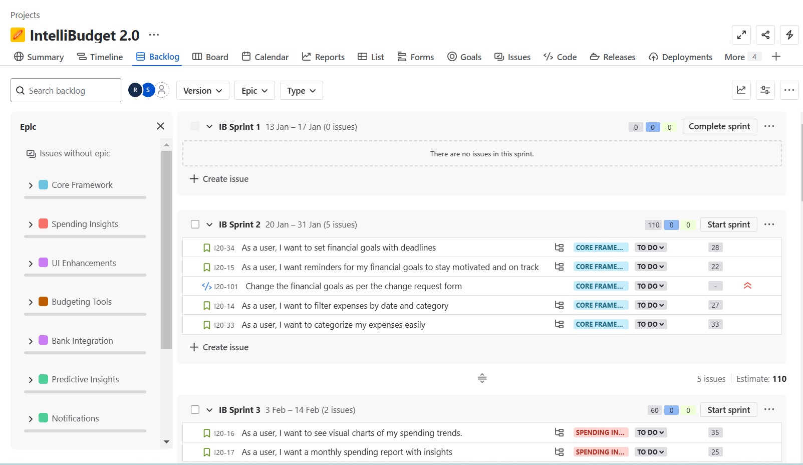Click the story icon of I20-34

[x=206, y=248]
